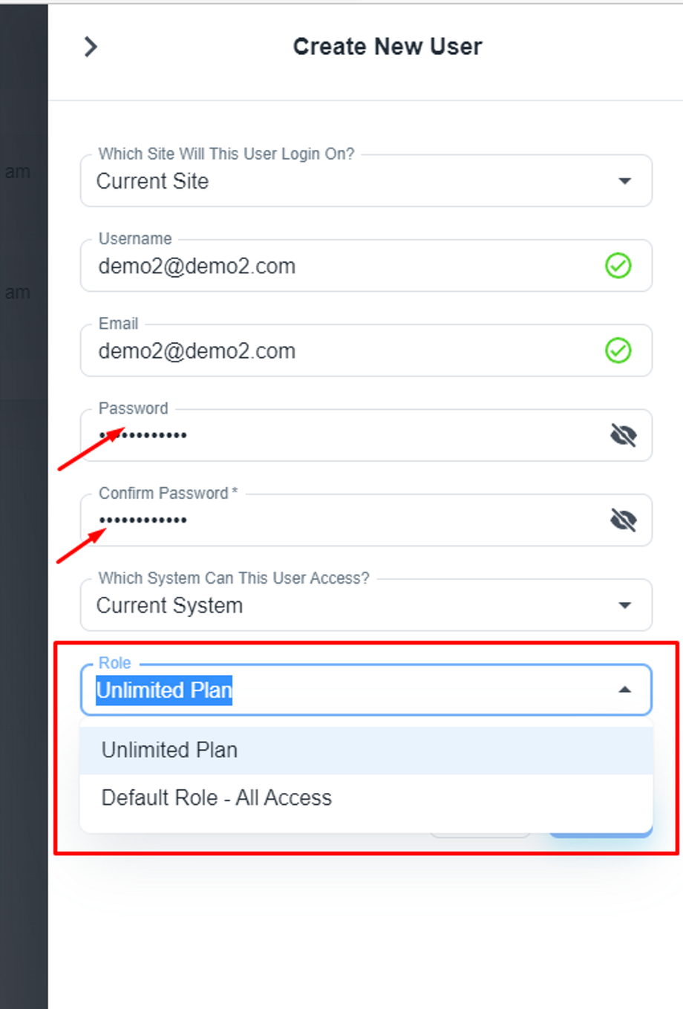Collapse the Role dropdown arrow

(x=625, y=690)
